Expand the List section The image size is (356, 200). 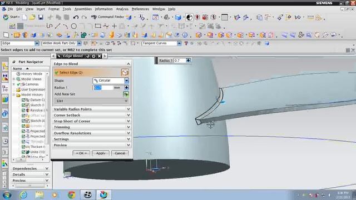[92, 101]
